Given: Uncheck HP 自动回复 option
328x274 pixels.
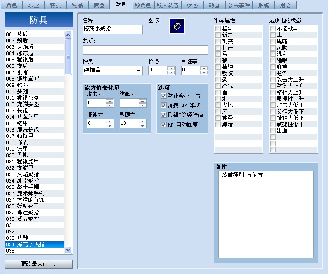Looking at the screenshot, I should (x=163, y=125).
